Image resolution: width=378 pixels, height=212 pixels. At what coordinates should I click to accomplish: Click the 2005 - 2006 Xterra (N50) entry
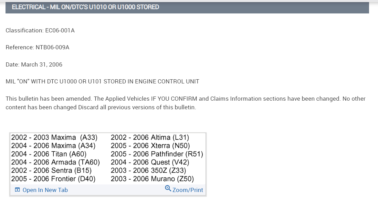coord(150,146)
